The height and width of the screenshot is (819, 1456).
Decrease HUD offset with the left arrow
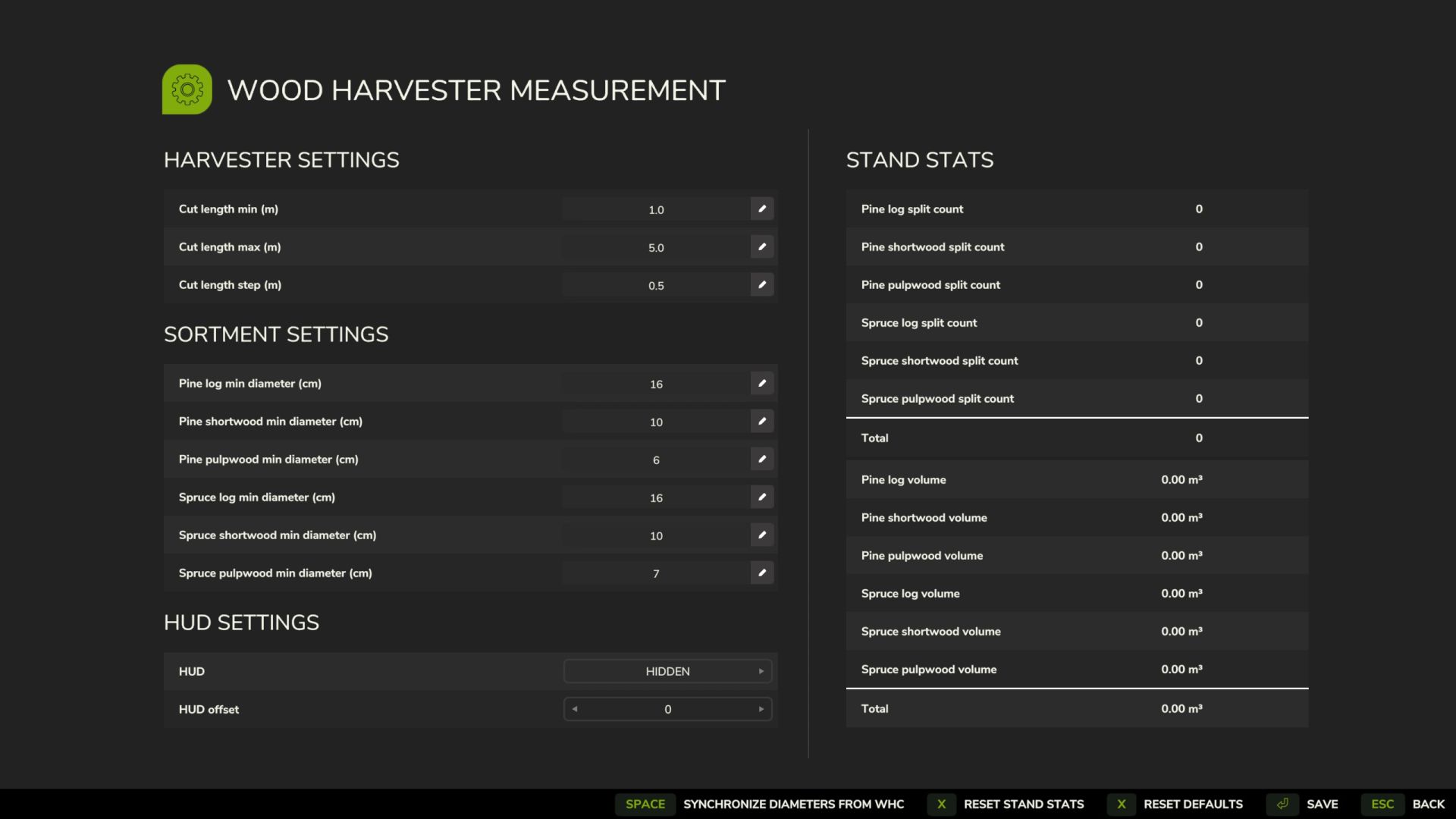pyautogui.click(x=575, y=709)
